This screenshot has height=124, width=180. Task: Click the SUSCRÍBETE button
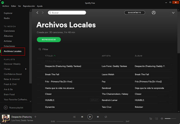click(134, 13)
